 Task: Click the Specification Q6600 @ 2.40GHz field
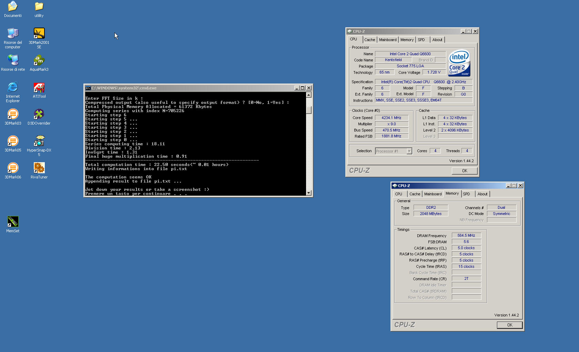(424, 82)
